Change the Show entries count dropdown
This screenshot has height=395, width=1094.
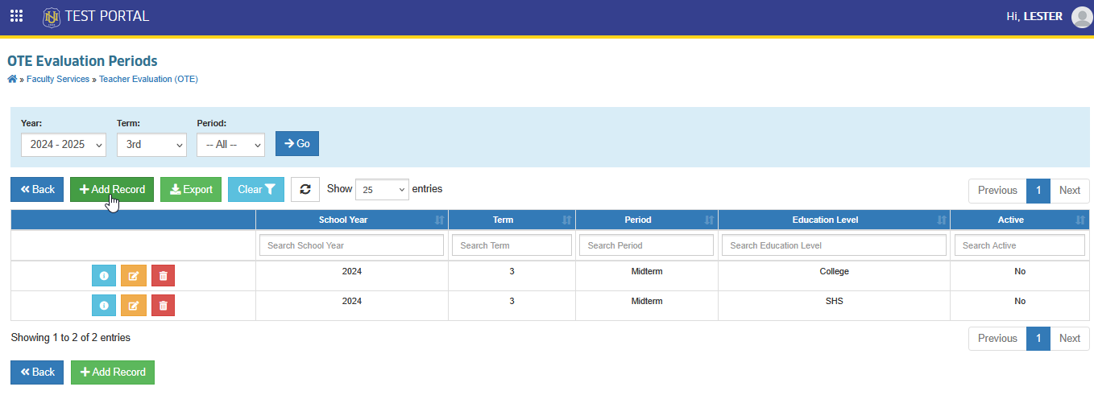pos(382,189)
